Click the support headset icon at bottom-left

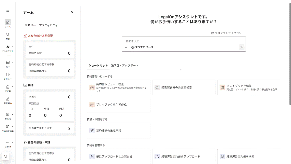coord(6,156)
